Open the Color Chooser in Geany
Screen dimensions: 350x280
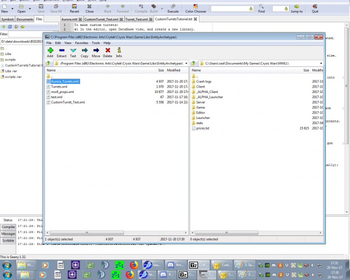pos(195,8)
